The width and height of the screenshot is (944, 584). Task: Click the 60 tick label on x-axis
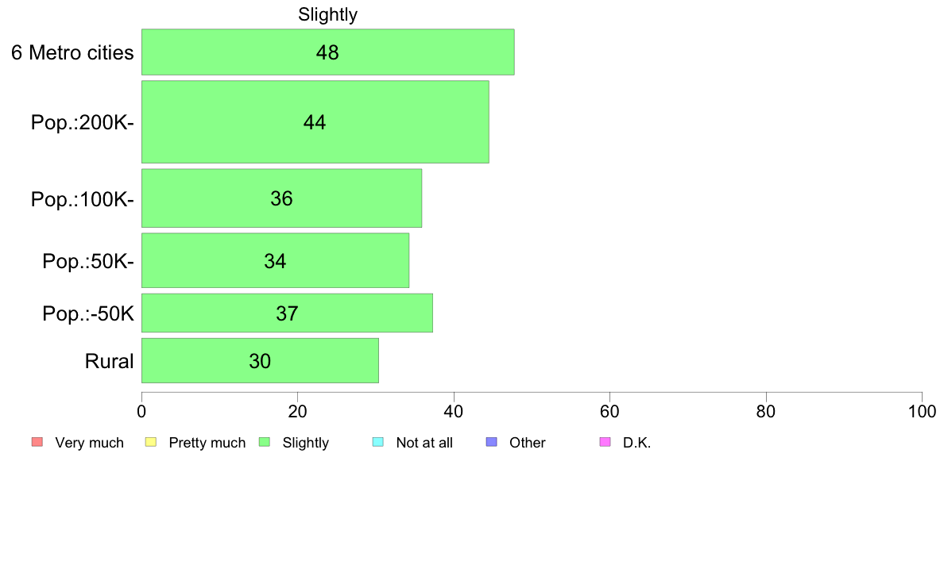tap(609, 411)
